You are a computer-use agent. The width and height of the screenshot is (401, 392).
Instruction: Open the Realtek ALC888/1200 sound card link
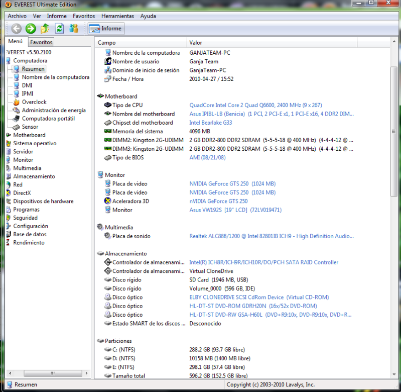pyautogui.click(x=272, y=236)
